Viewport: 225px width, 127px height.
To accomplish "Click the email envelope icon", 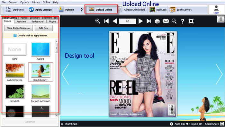I will click(x=166, y=21).
